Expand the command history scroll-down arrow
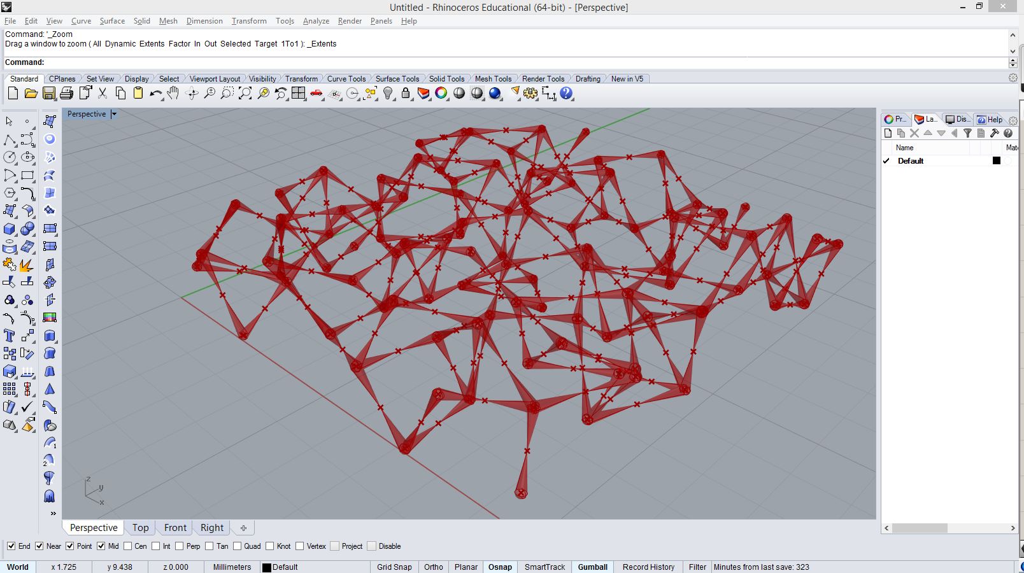Viewport: 1024px width, 573px height. pos(1013,51)
